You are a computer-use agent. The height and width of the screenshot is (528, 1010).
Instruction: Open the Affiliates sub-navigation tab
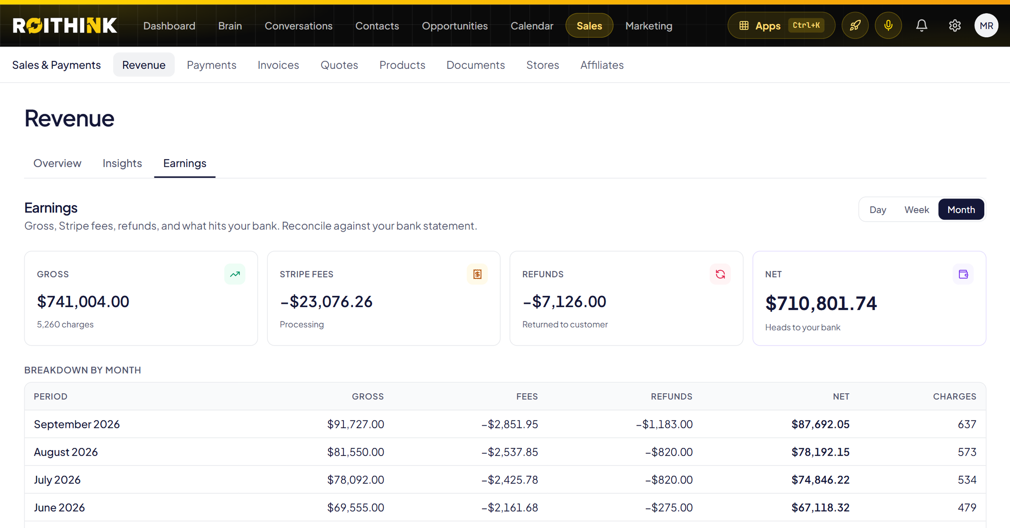(602, 65)
